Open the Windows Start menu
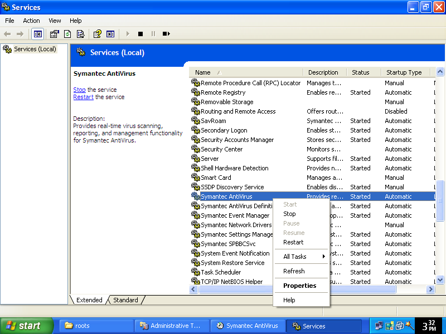Screen dimensions: 446x334 point(27,326)
